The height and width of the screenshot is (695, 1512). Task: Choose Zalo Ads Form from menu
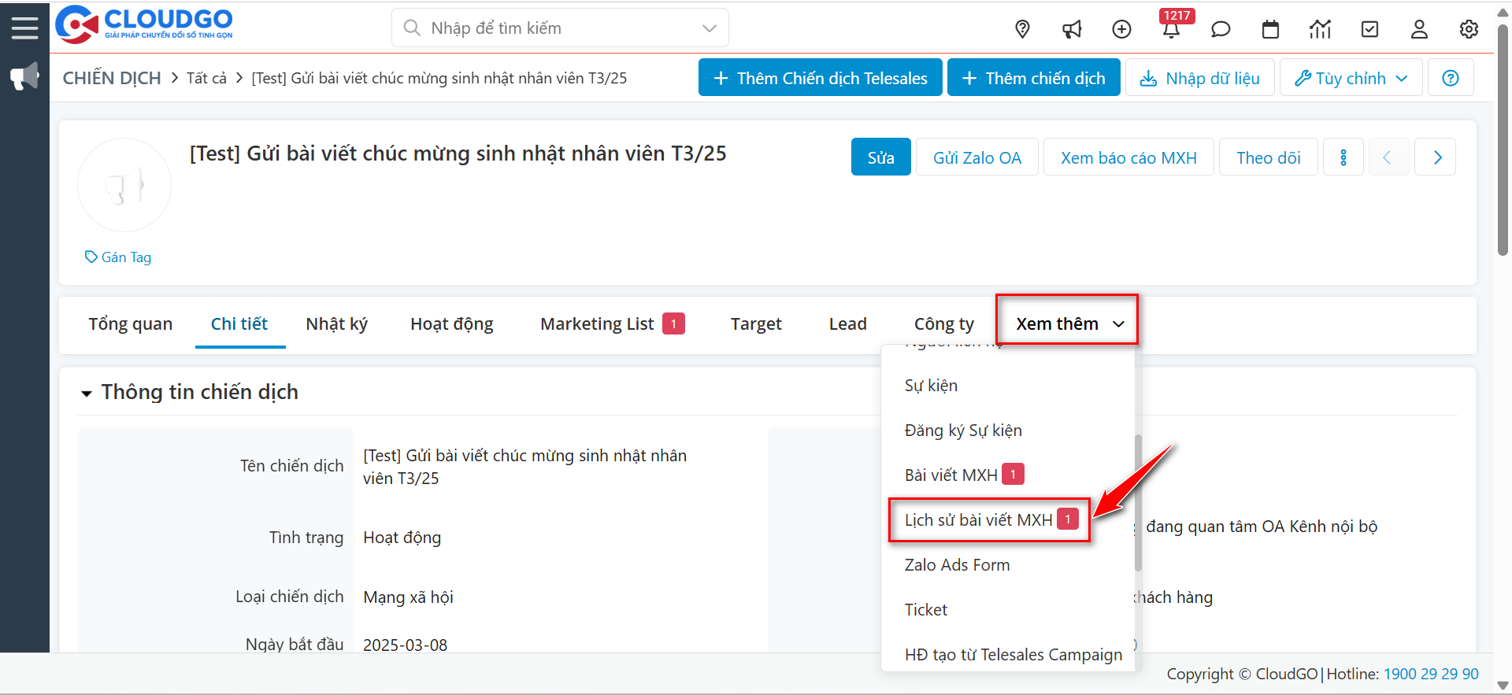[x=957, y=565]
